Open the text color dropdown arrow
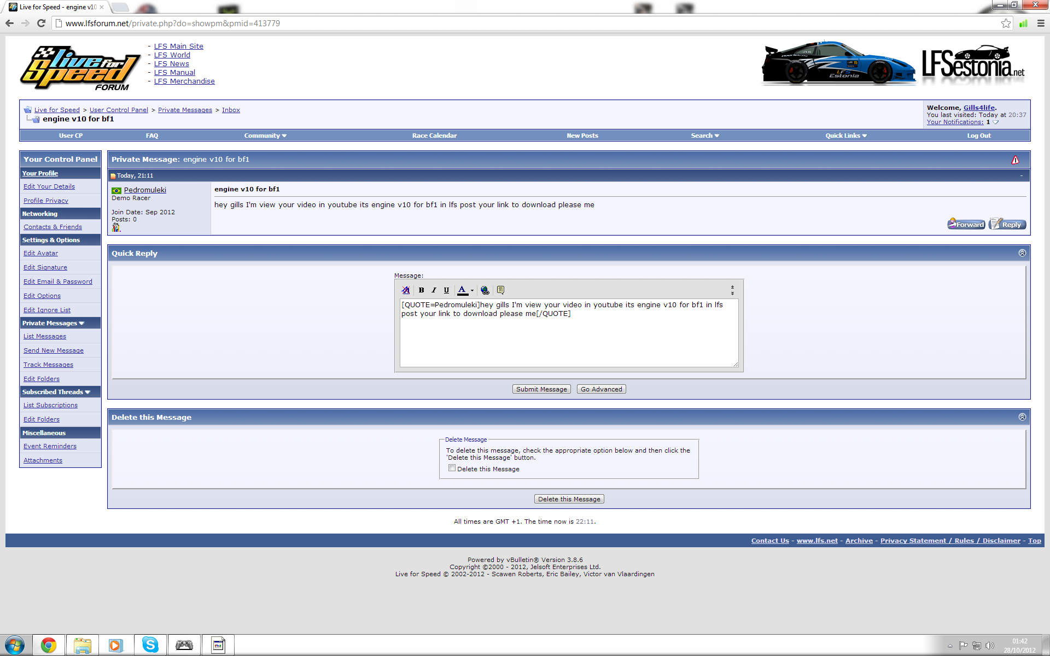1050x656 pixels. [472, 290]
